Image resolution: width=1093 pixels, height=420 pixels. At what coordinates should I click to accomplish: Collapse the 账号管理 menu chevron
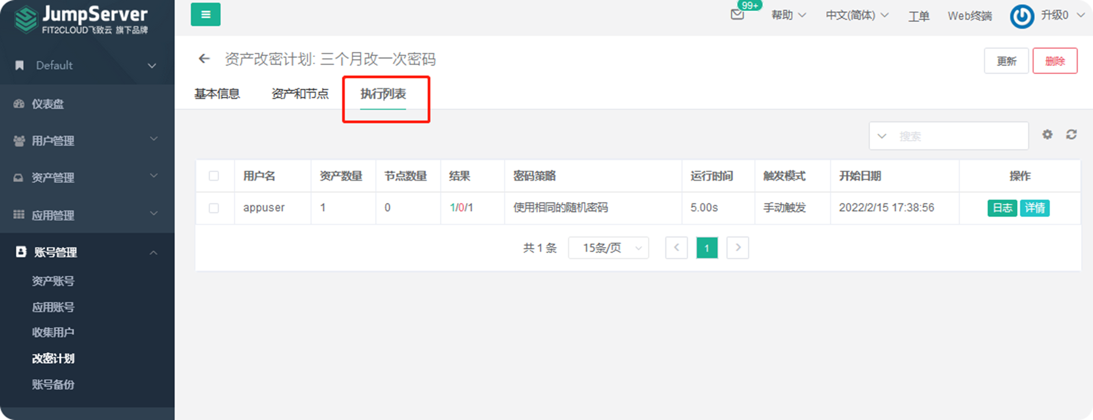(x=153, y=253)
